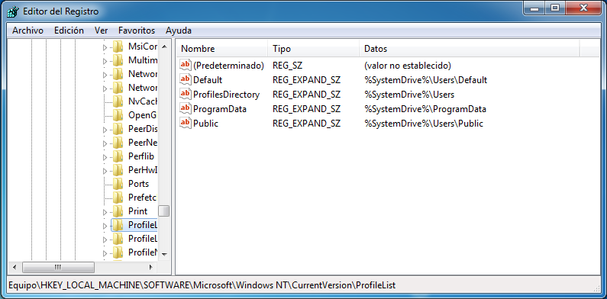Viewport: 607px width, 299px height.
Task: Select the PeerDis folder icon
Action: click(118, 129)
